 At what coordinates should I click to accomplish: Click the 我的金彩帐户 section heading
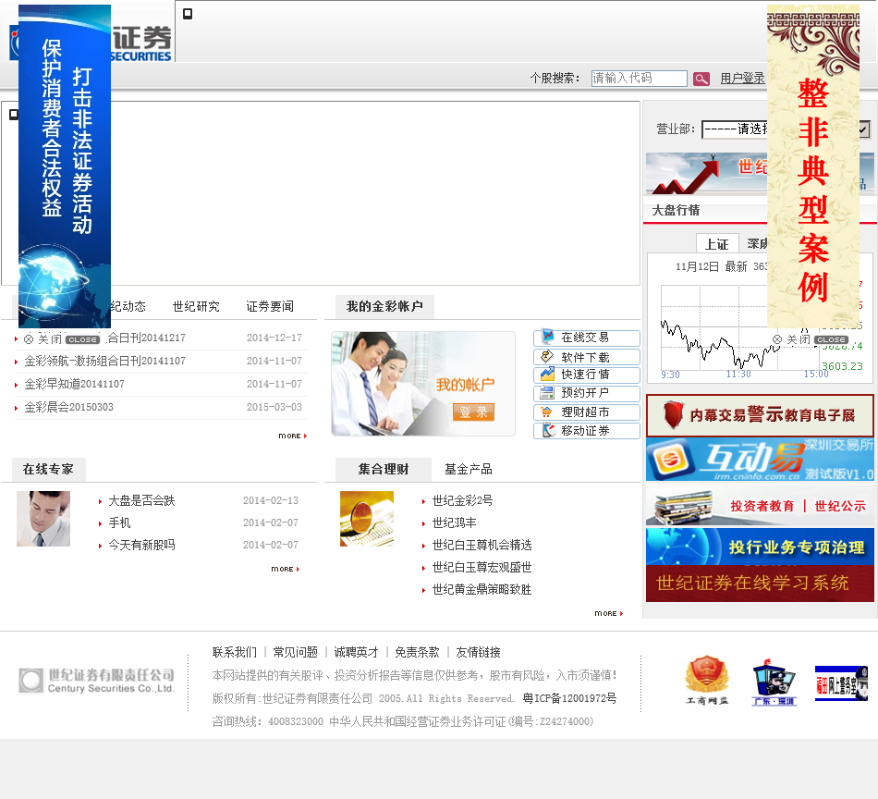pos(384,306)
